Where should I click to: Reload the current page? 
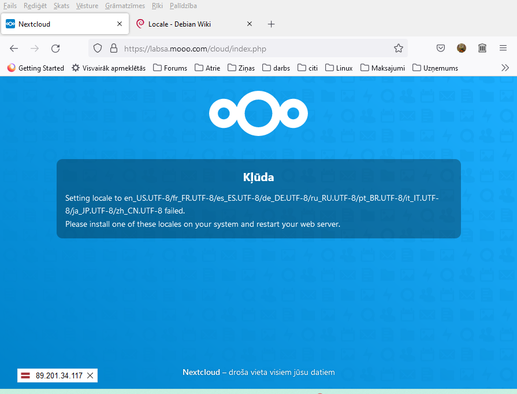[55, 49]
